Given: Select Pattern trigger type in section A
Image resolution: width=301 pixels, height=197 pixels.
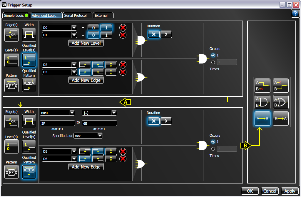Looking at the screenshot, I should (11, 85).
